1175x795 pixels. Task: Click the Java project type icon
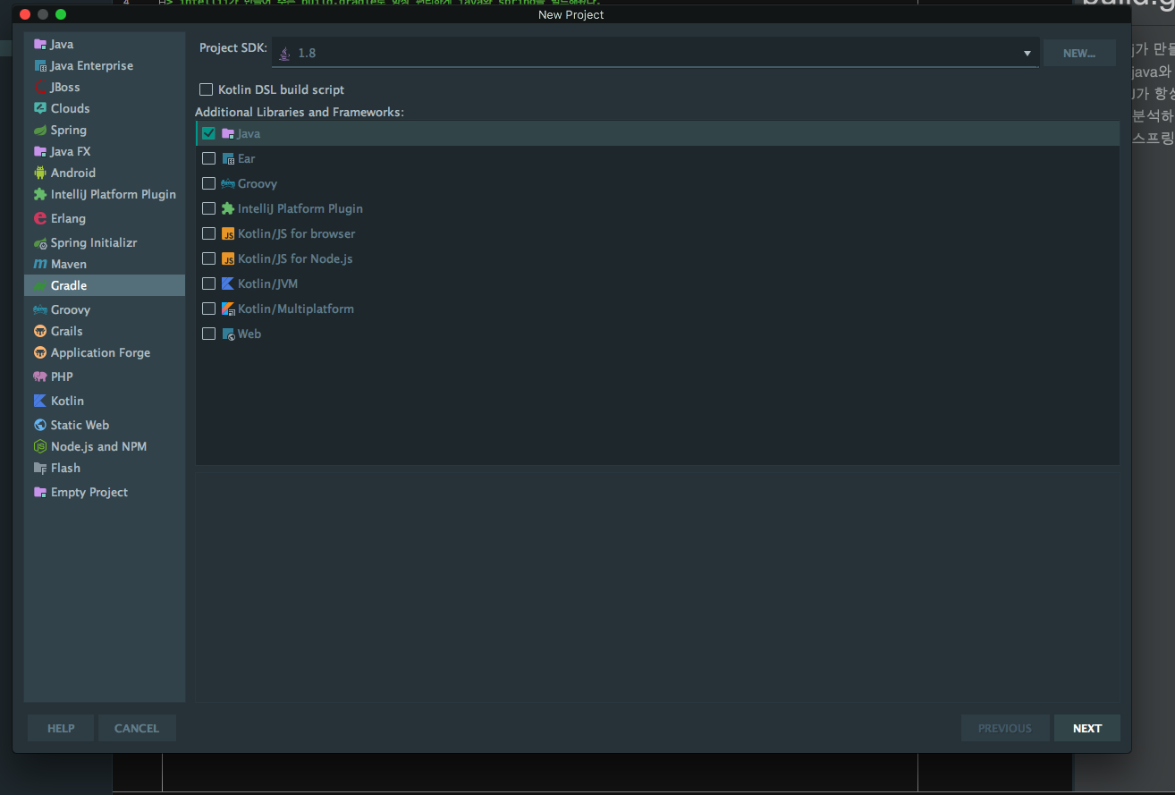(x=39, y=44)
